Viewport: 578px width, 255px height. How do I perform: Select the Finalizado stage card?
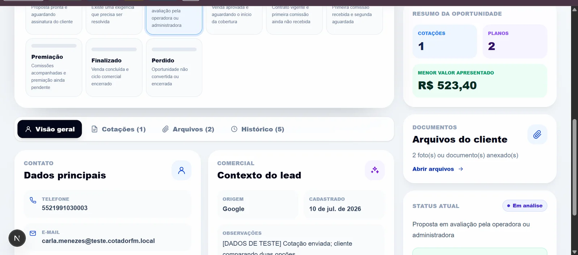(114, 68)
